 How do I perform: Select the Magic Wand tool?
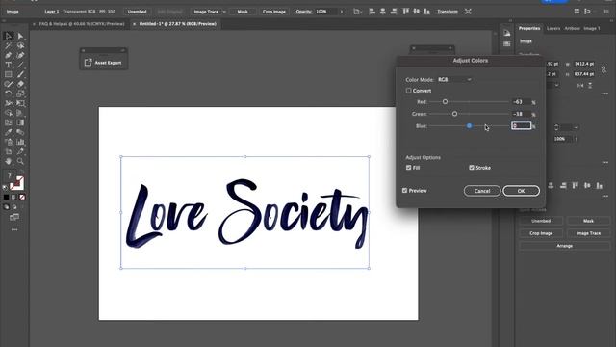click(x=9, y=46)
